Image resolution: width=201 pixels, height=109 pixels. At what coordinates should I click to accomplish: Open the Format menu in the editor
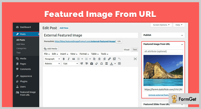pos(84,54)
